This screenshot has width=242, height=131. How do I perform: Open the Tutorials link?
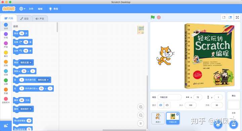click(x=53, y=9)
